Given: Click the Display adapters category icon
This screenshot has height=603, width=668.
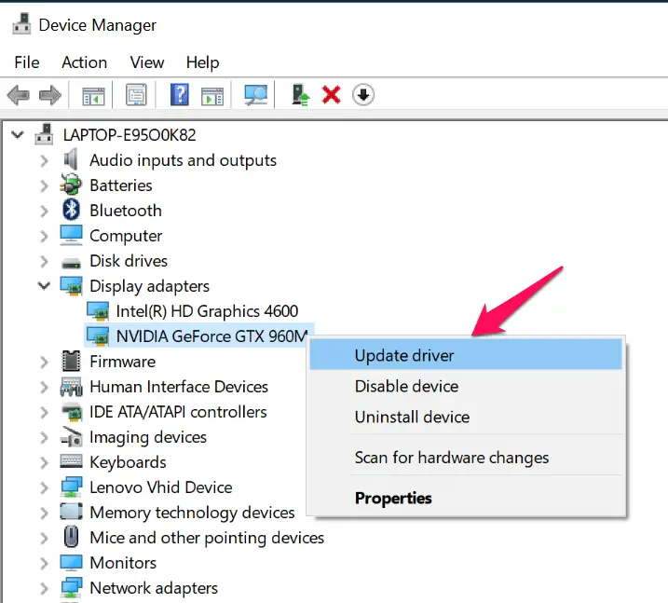Looking at the screenshot, I should point(71,285).
